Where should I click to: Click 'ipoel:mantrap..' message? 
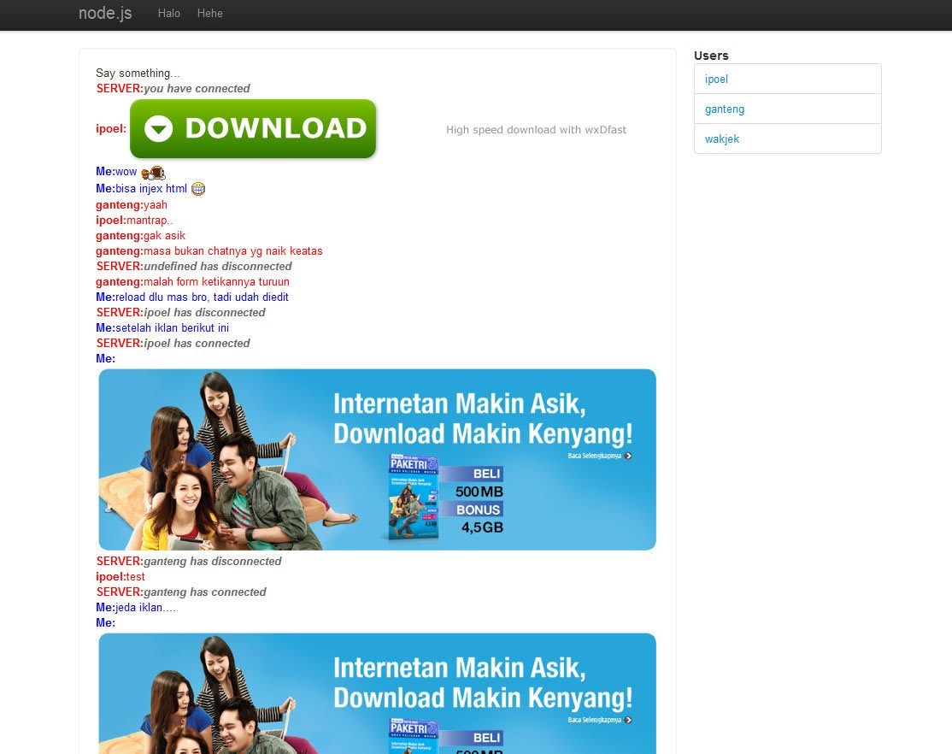click(x=134, y=221)
